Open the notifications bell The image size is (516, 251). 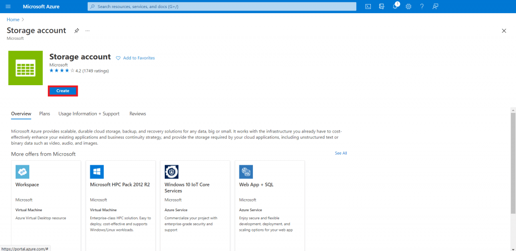(395, 7)
